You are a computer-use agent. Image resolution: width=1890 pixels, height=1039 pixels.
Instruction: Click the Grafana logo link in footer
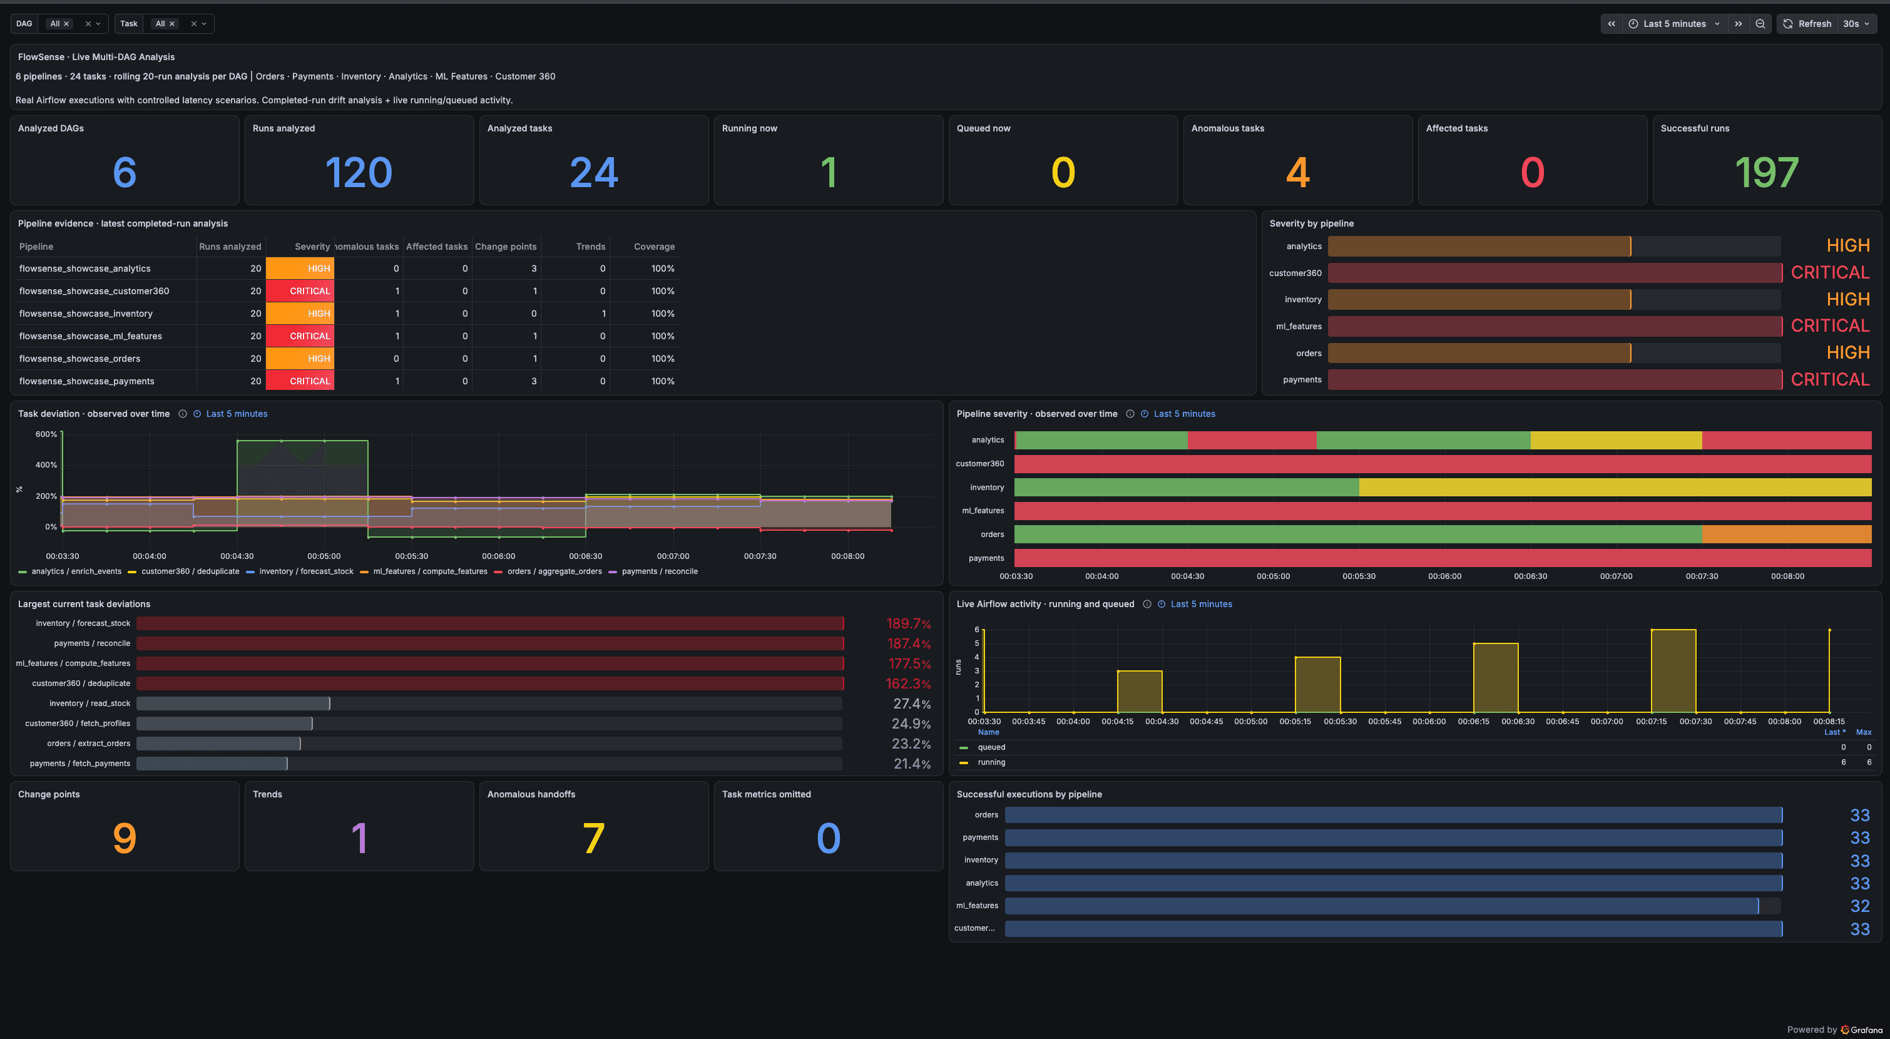tap(1861, 1030)
